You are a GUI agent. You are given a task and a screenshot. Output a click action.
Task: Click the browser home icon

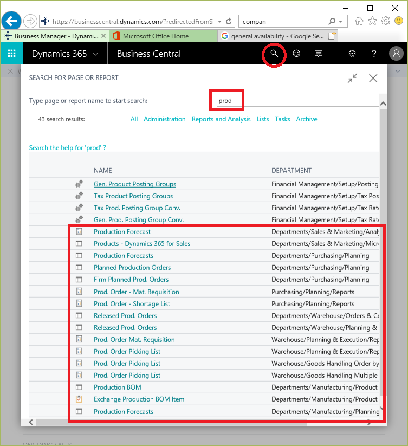pyautogui.click(x=359, y=21)
